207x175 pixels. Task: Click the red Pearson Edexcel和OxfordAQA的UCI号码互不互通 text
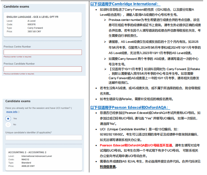[136, 145]
